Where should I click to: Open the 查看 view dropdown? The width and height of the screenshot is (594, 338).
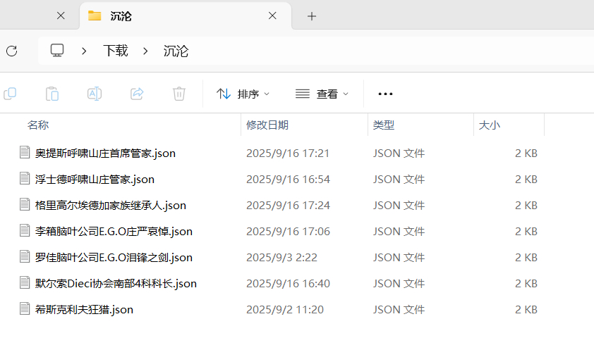[x=322, y=94]
